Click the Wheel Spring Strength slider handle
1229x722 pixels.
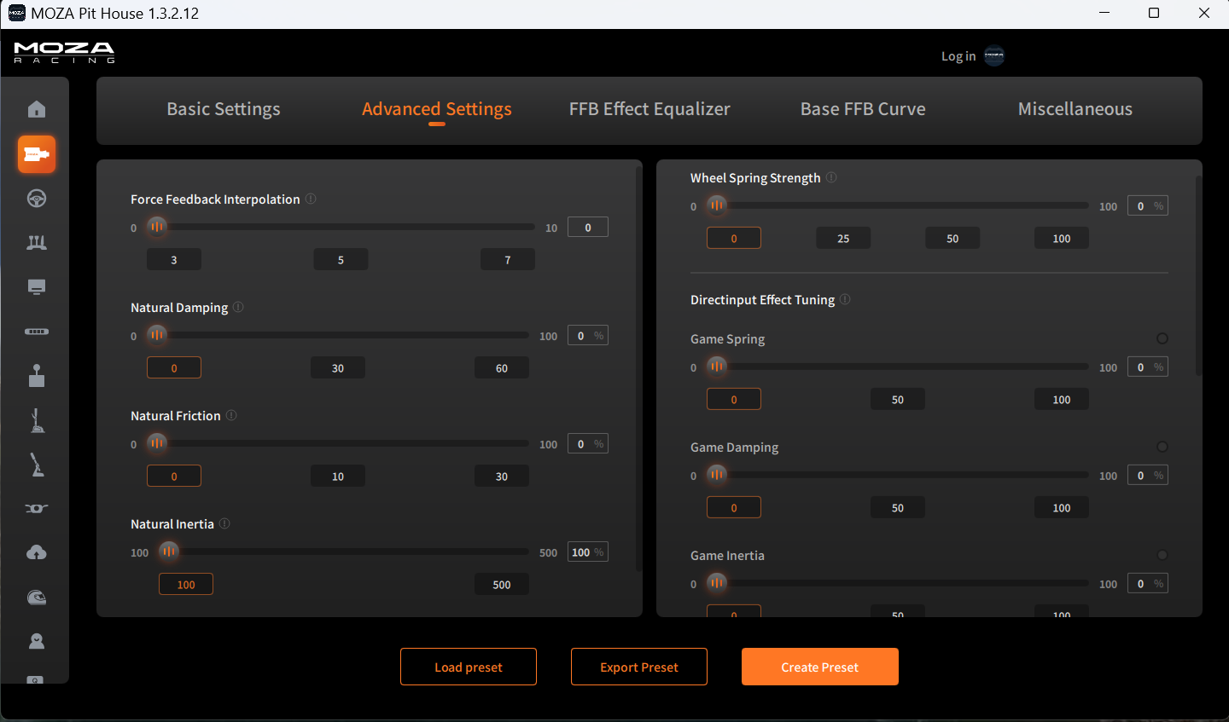716,205
